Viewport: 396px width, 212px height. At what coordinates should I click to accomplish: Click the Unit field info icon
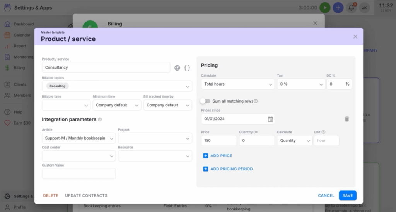[x=323, y=132]
